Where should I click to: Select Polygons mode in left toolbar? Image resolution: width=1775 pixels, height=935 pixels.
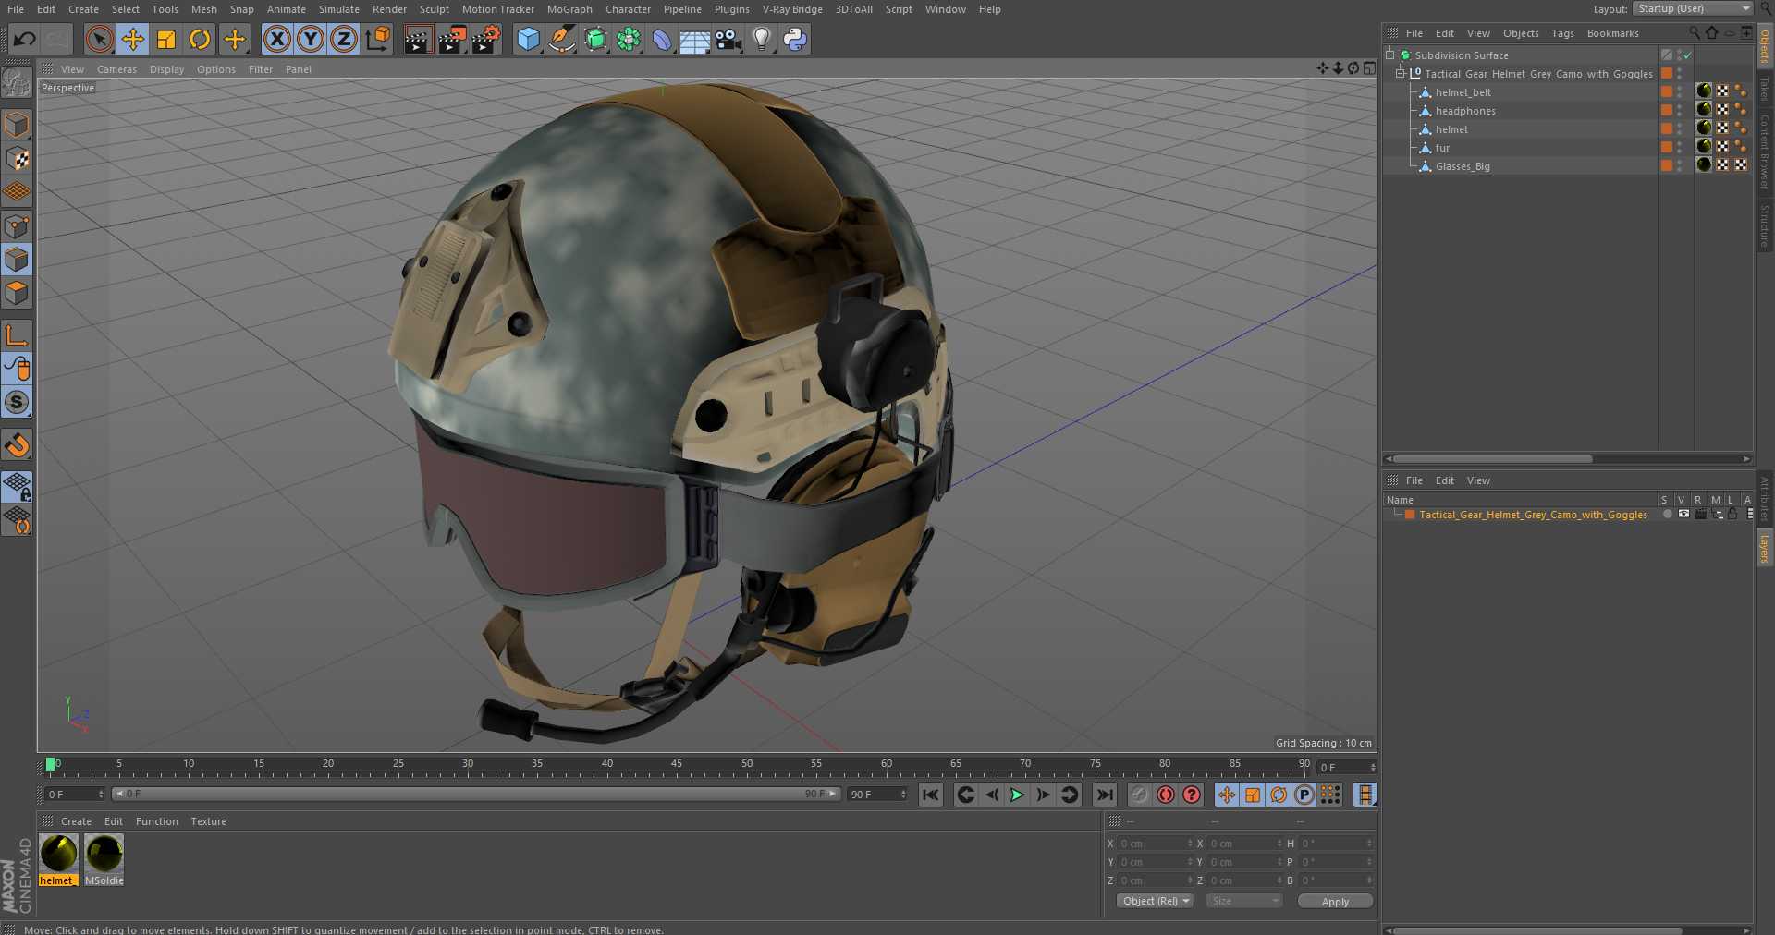coord(17,293)
